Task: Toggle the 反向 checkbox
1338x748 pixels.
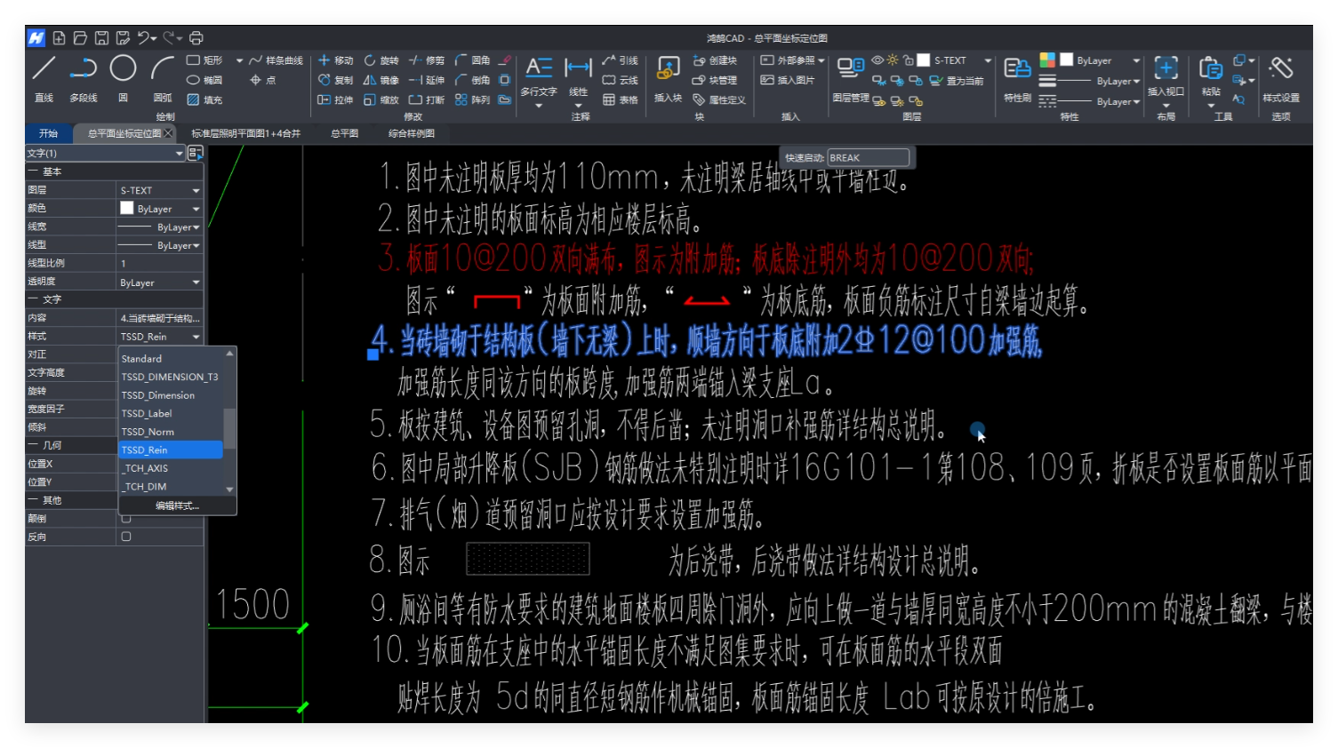Action: [126, 537]
